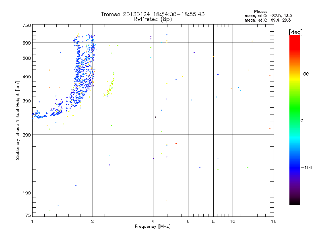Click the plot title 'Tromsø 20130124 18:54:00-18:55:43'

coord(153,14)
